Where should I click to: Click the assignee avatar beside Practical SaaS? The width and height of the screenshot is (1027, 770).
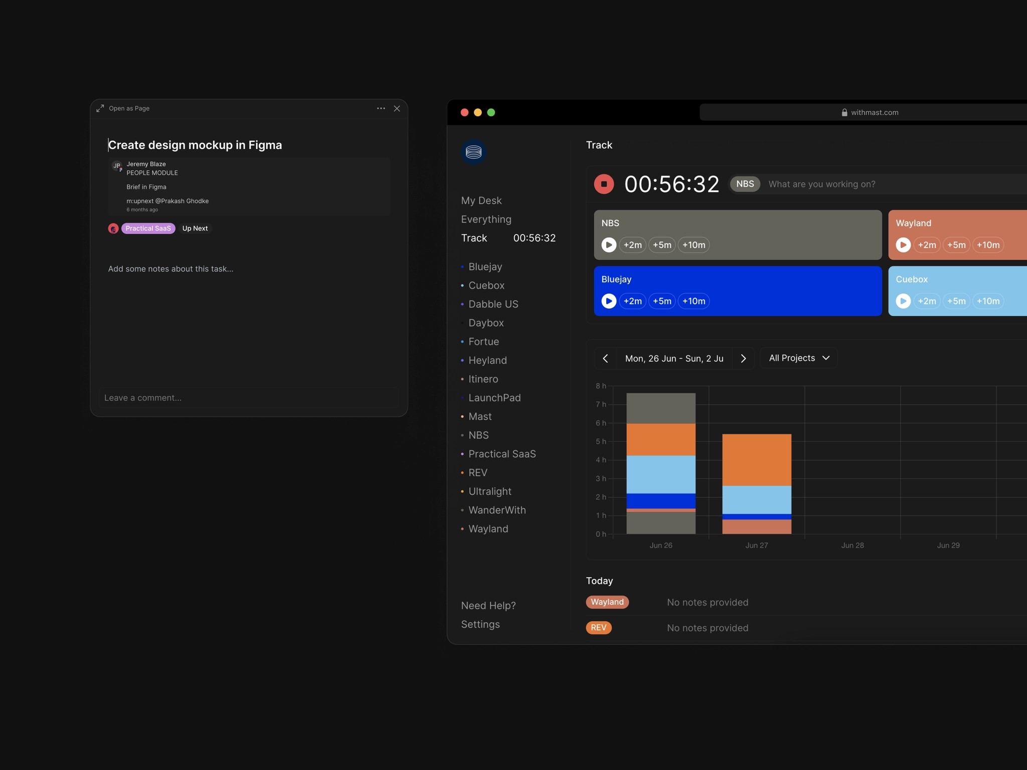click(113, 229)
